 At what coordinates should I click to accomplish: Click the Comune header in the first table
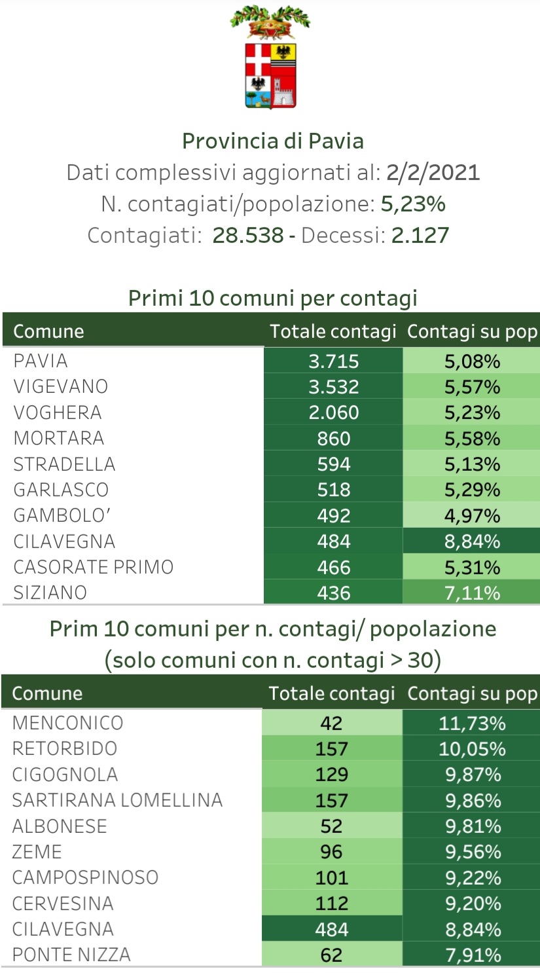pyautogui.click(x=48, y=331)
